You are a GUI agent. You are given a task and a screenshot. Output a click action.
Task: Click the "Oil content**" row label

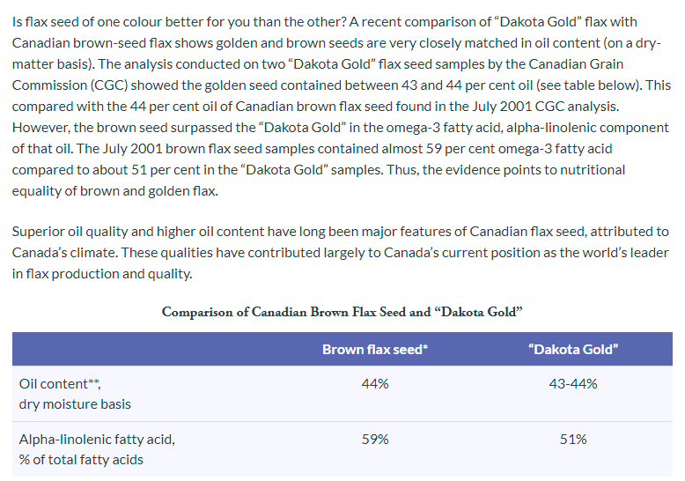pos(66,384)
